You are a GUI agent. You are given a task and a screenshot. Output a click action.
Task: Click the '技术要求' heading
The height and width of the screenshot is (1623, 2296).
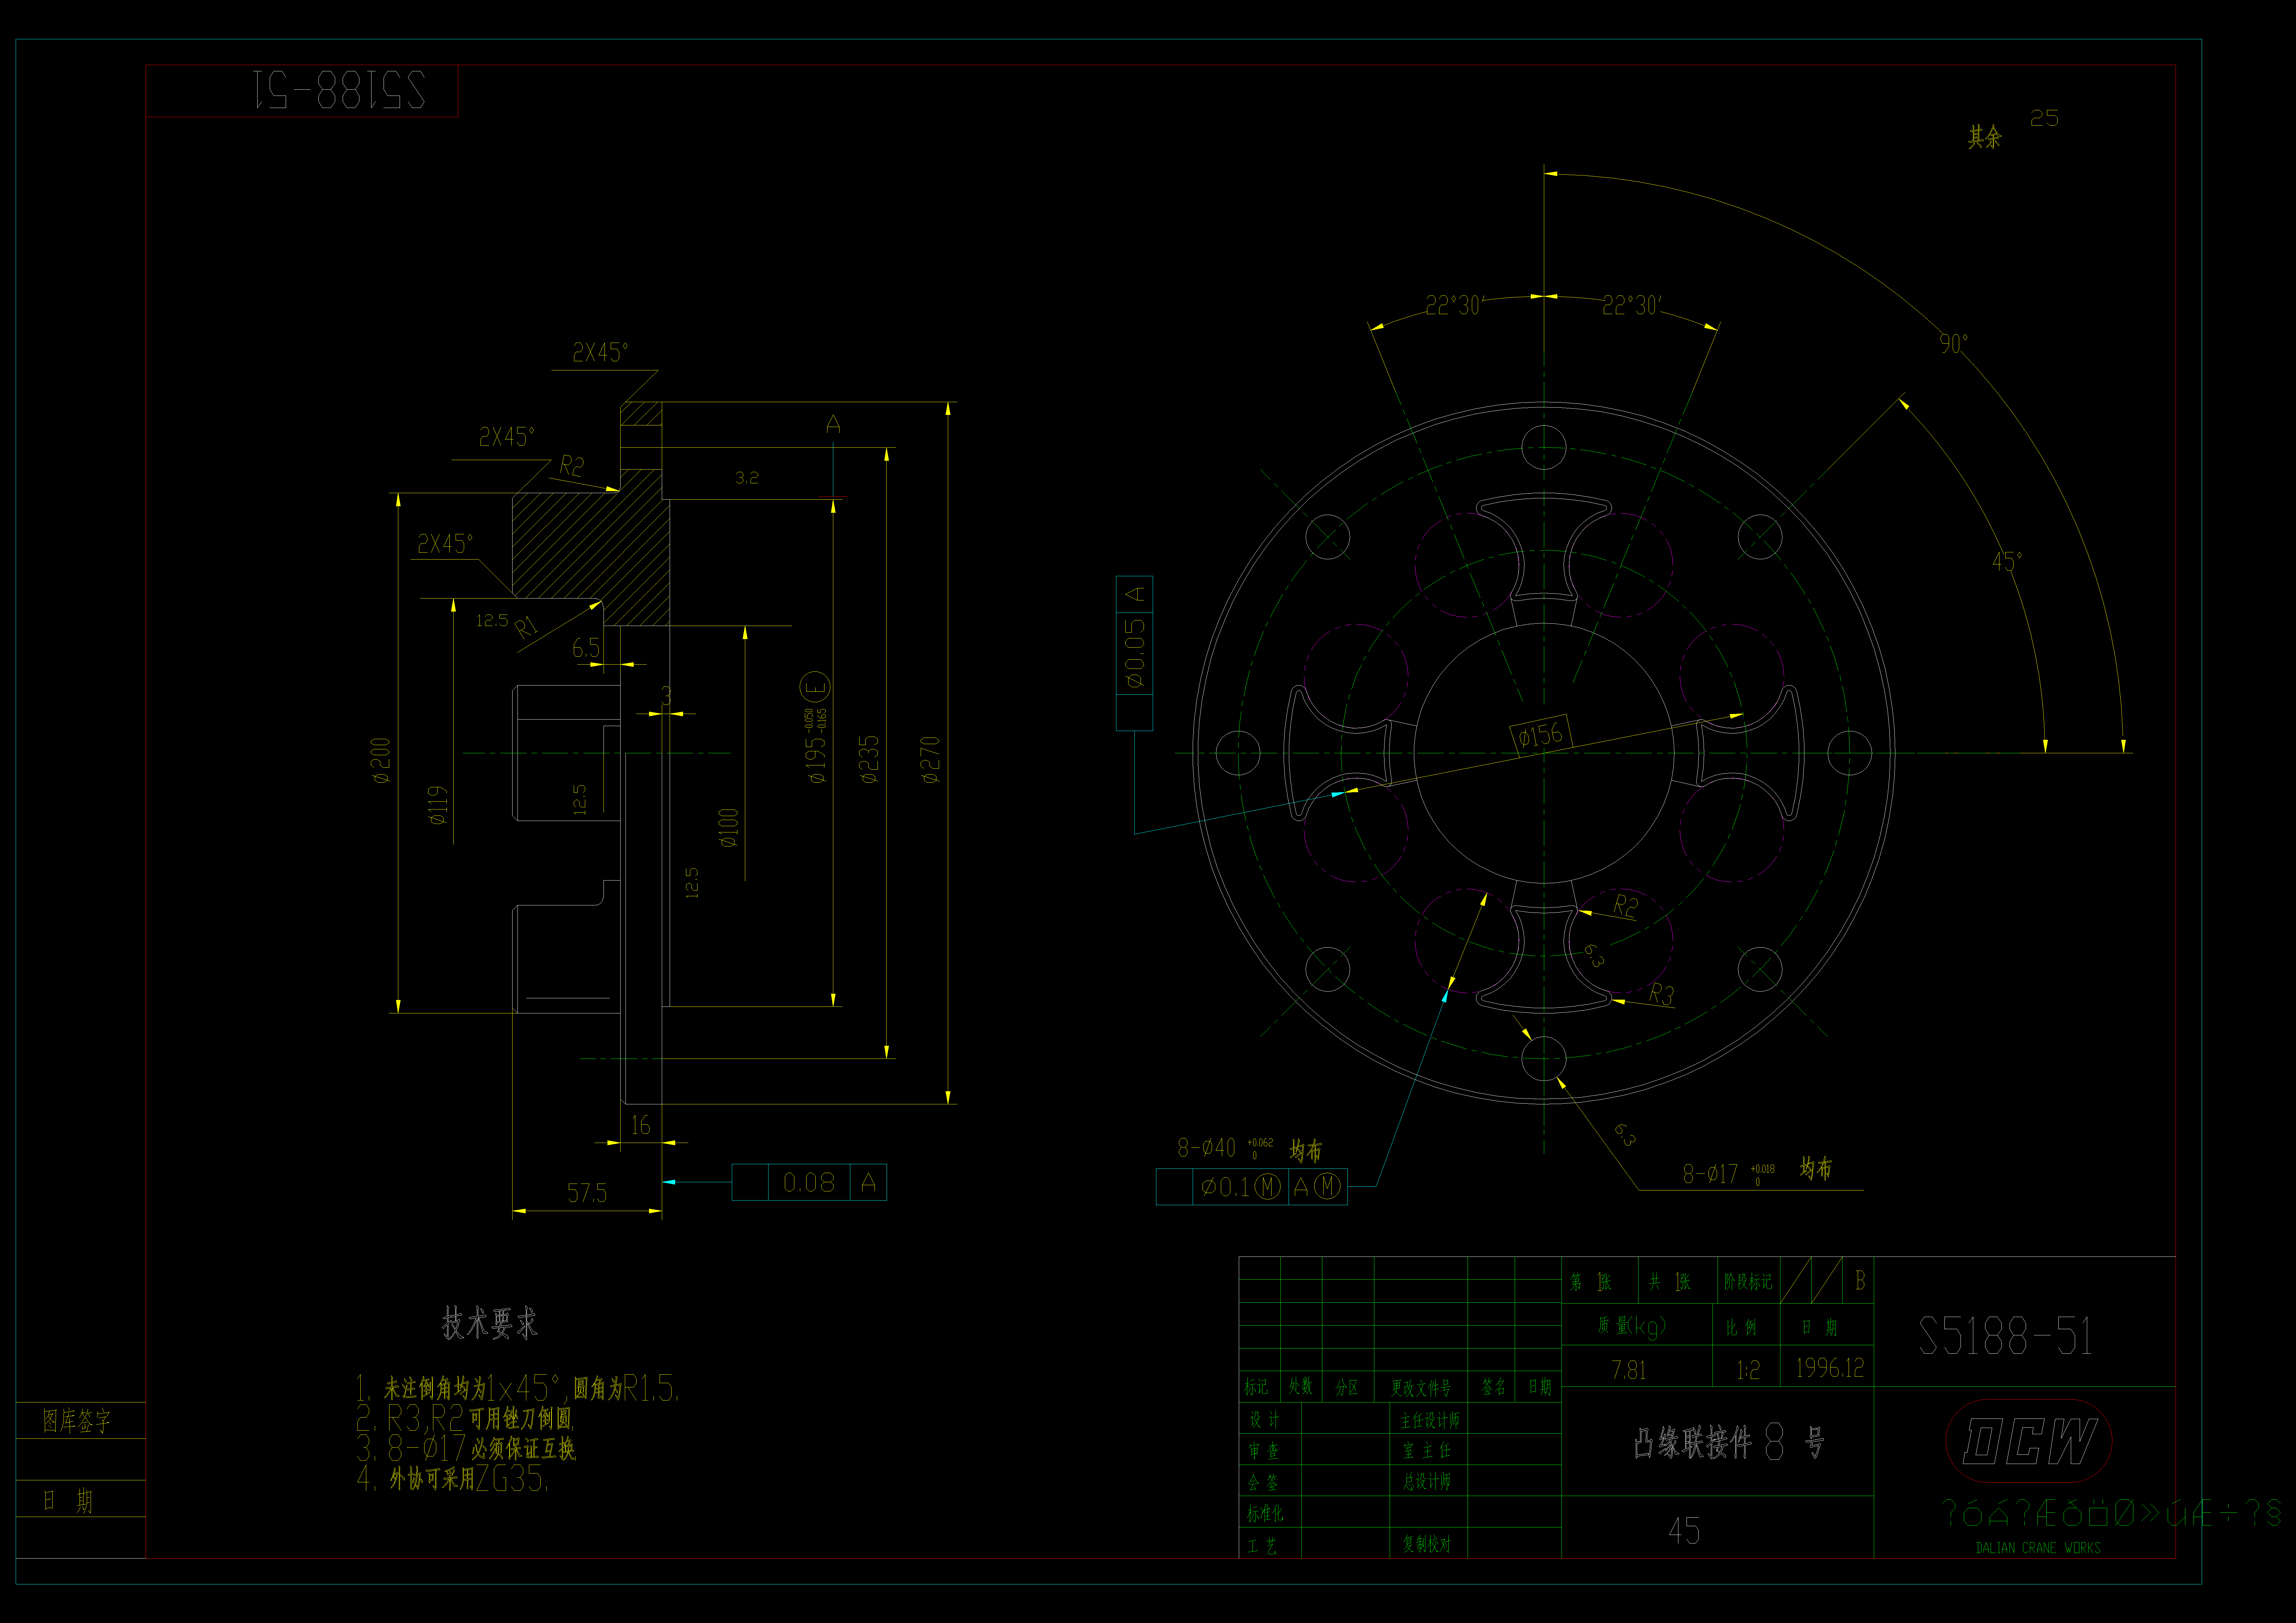point(490,1323)
